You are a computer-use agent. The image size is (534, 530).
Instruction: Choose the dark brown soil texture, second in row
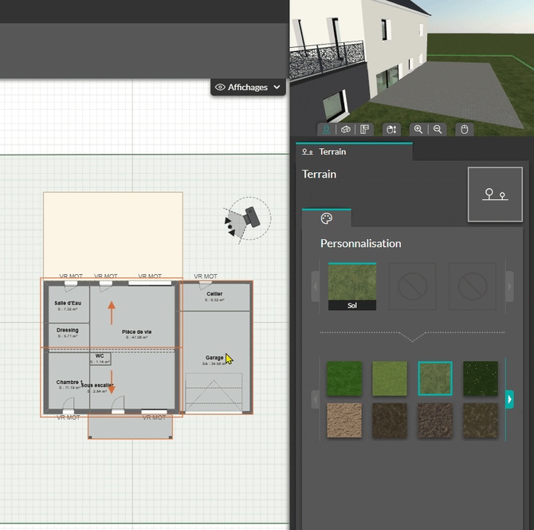click(390, 420)
